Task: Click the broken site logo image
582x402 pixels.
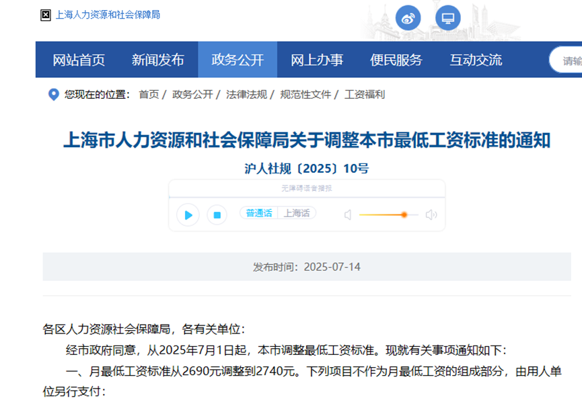Action: point(46,15)
